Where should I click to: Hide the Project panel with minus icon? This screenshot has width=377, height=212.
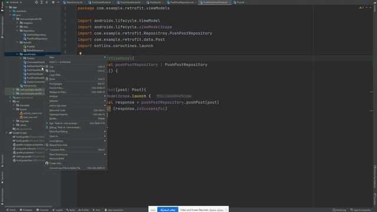(x=58, y=2)
